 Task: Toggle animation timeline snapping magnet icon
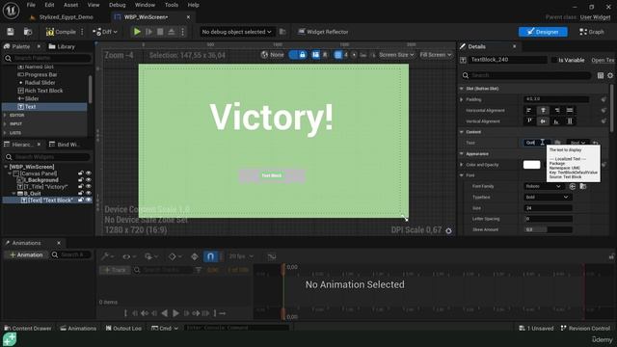coord(210,256)
